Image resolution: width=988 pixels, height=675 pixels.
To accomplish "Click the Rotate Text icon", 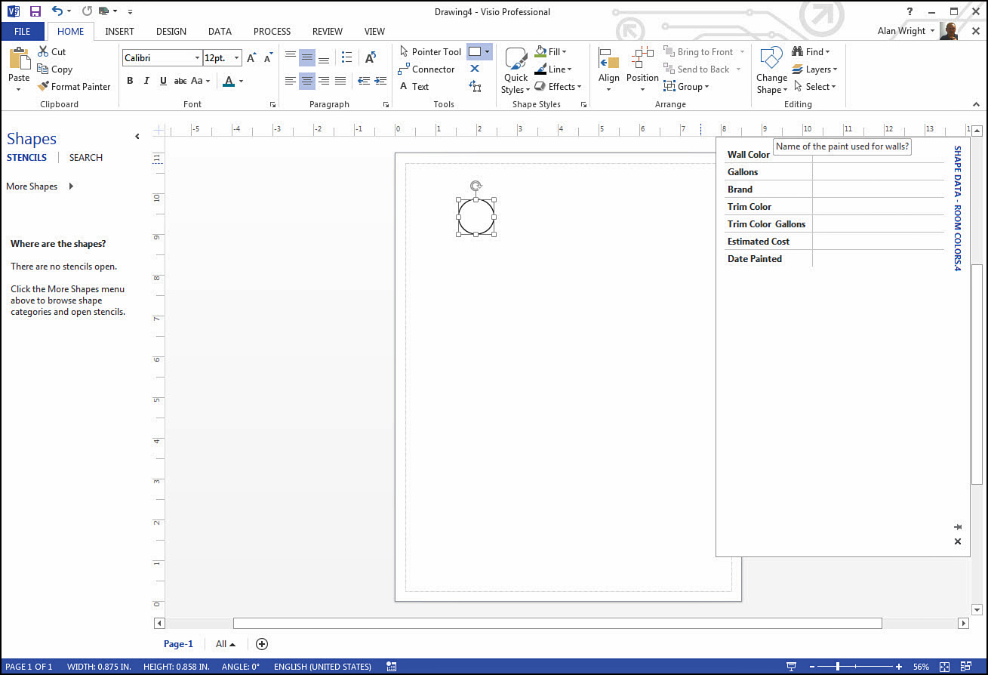I will coord(371,57).
